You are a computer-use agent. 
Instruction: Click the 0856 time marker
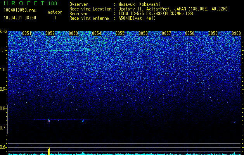coord(143,33)
